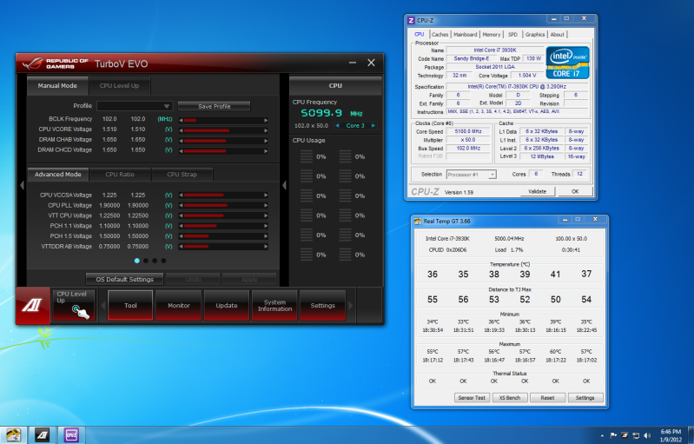Open the Monitor section
The width and height of the screenshot is (694, 444).
tap(179, 306)
